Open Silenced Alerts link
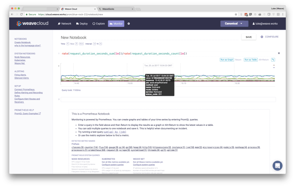This screenshot has height=187, width=295. click(22, 78)
